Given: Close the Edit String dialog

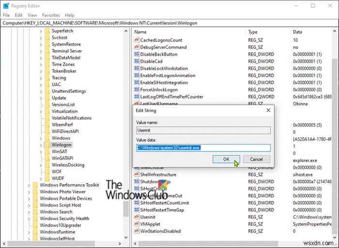Looking at the screenshot, I should pos(268,110).
